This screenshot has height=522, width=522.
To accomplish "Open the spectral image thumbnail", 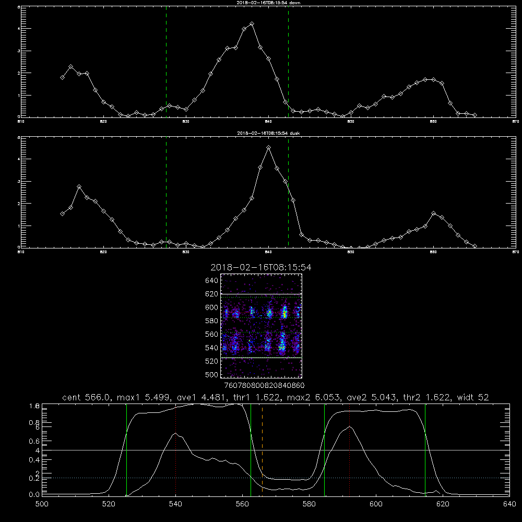I will 262,326.
